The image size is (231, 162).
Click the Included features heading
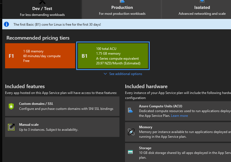[25, 86]
